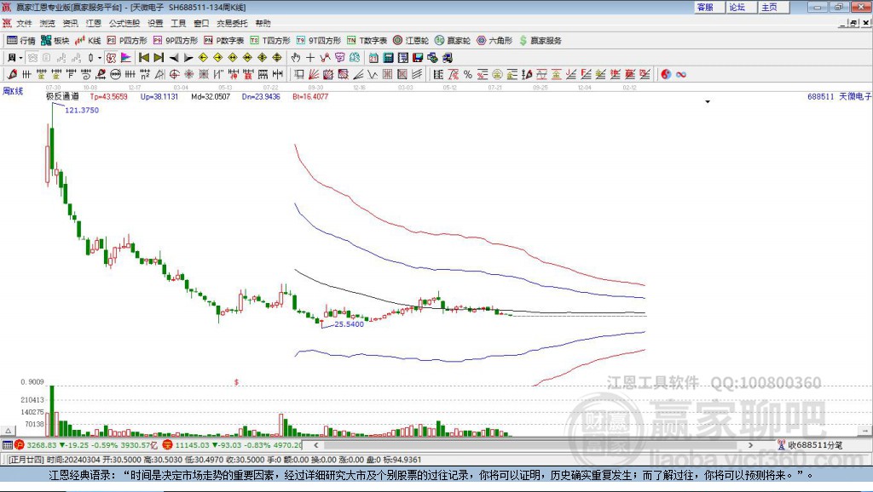Select the hand pan tool

coord(296,57)
